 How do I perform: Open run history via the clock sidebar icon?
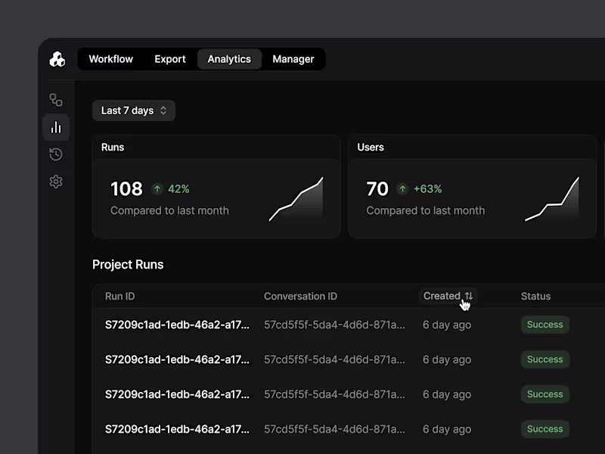click(55, 154)
